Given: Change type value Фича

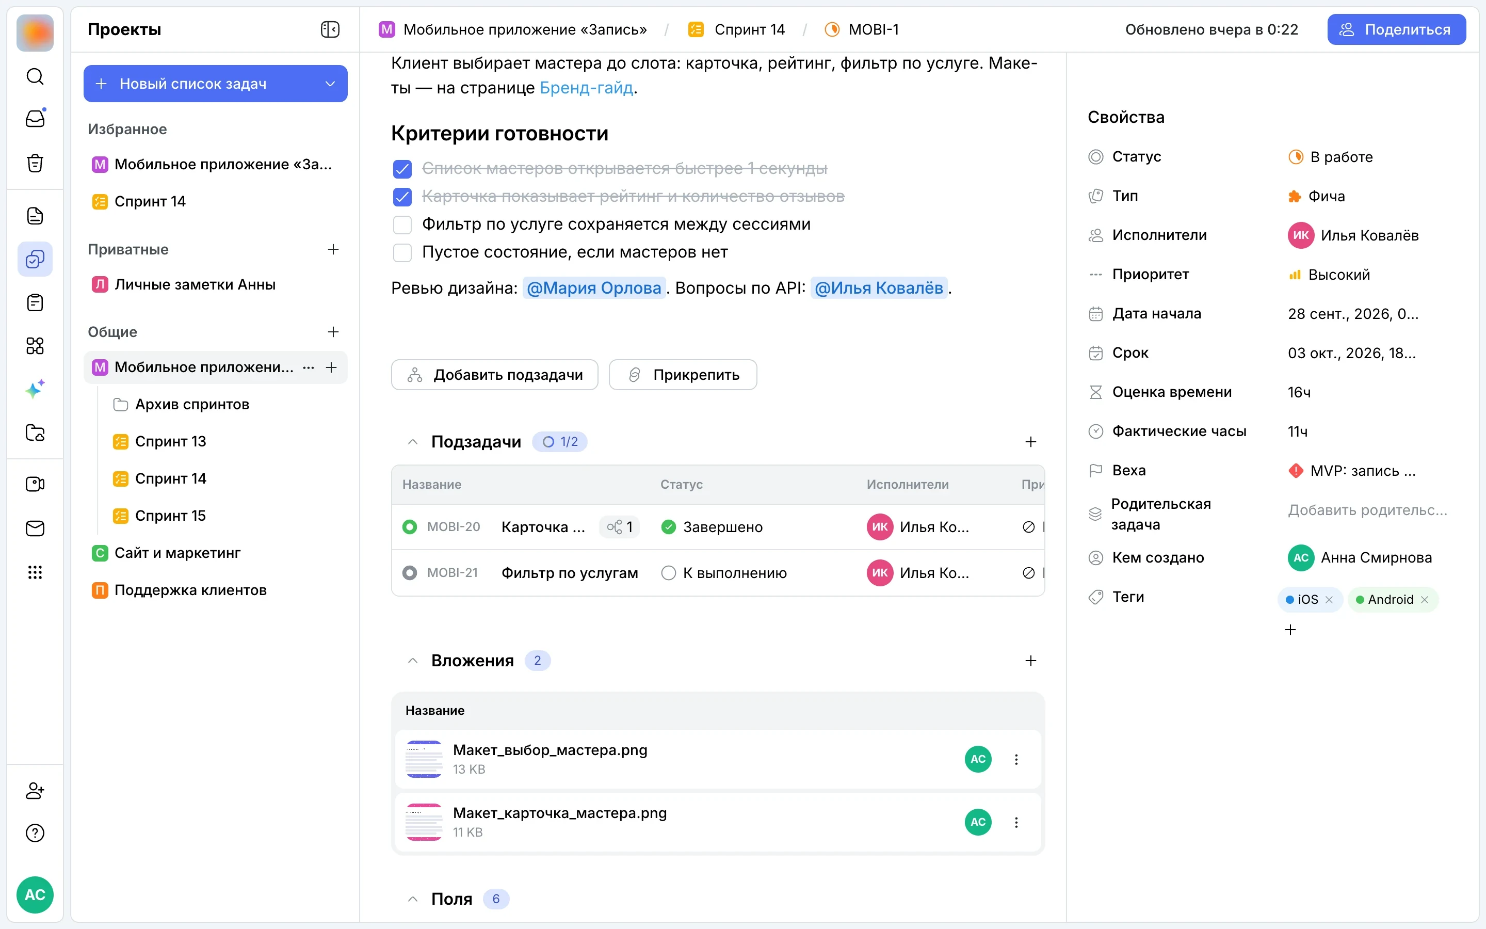Looking at the screenshot, I should coord(1316,196).
